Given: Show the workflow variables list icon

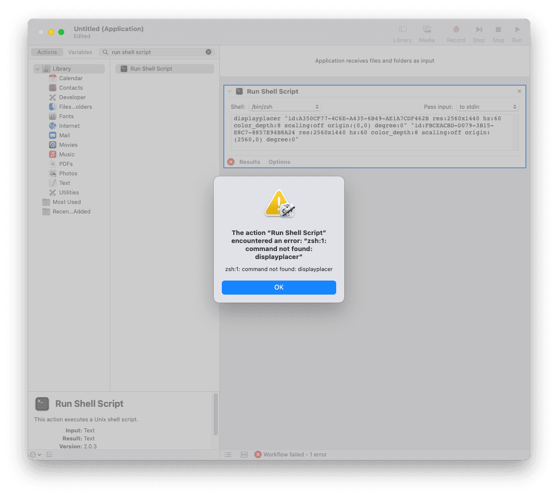Looking at the screenshot, I should pos(244,455).
